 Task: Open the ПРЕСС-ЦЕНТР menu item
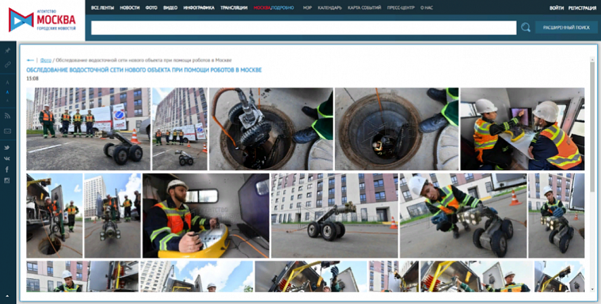tap(401, 7)
